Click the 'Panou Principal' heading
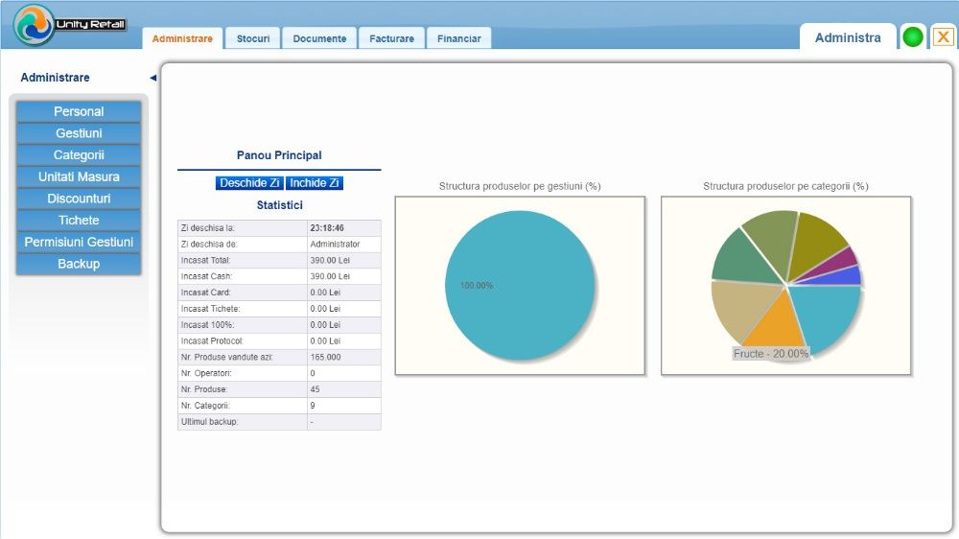 (x=279, y=155)
